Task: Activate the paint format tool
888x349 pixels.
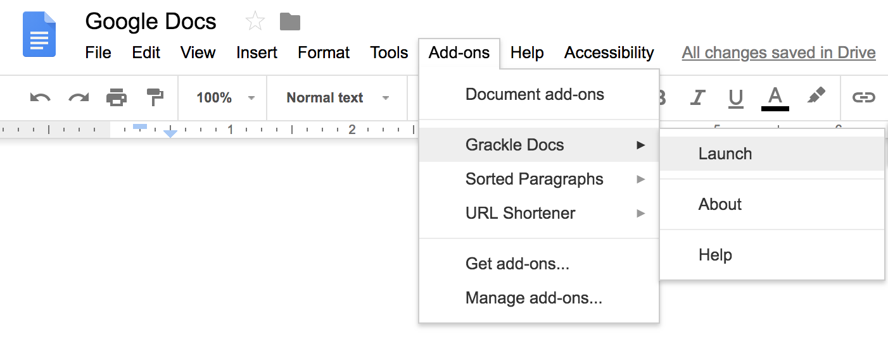Action: [x=155, y=97]
